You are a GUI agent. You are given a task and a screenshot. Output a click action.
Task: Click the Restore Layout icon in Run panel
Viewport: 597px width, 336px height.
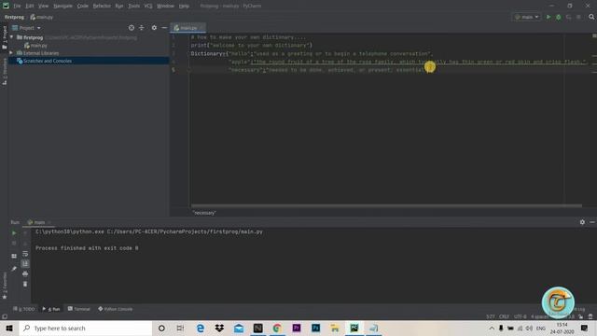(14, 256)
